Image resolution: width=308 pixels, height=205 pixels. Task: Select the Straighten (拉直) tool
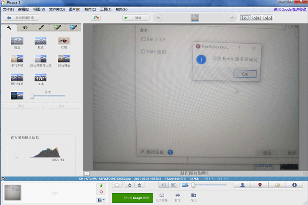(41, 41)
